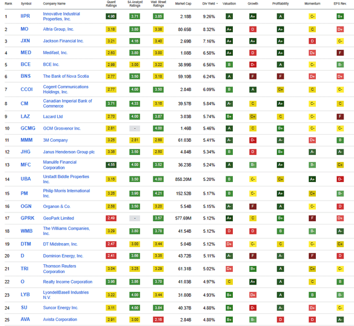Click MO's D Growth grade badge
Viewport: 354px width, 326px height.
[x=253, y=29]
